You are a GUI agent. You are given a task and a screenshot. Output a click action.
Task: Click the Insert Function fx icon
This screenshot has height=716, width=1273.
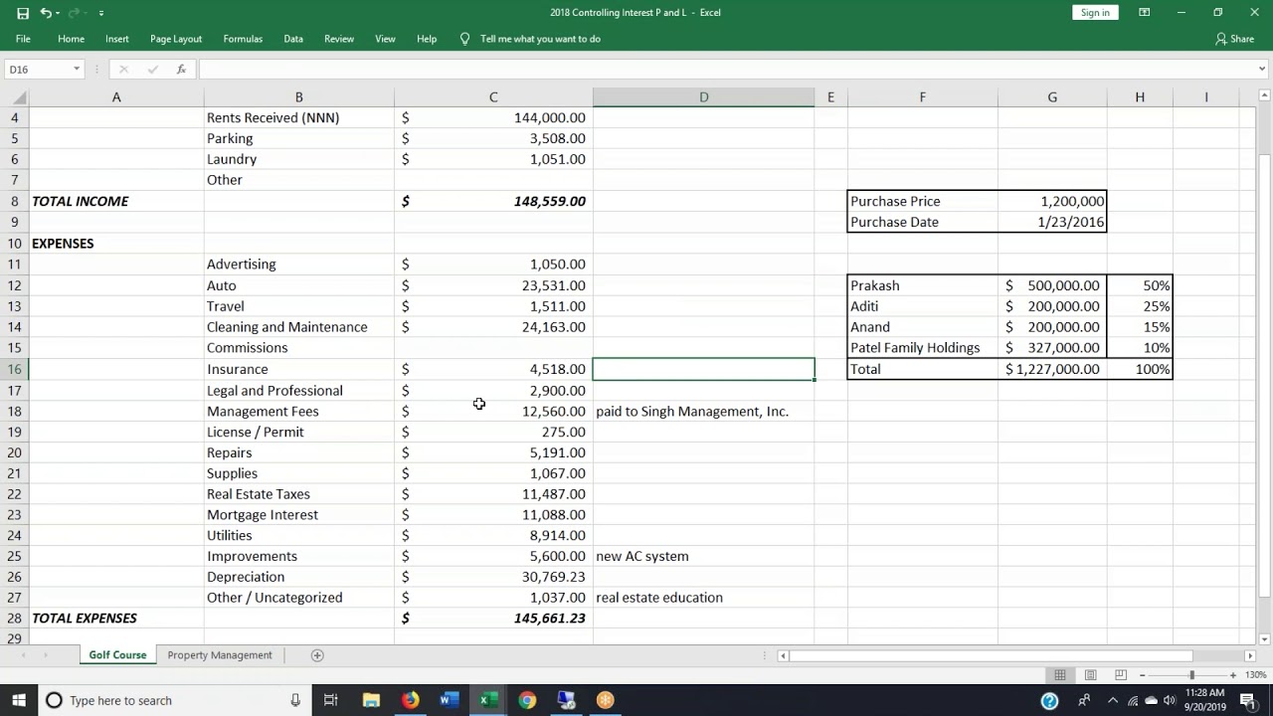[181, 70]
